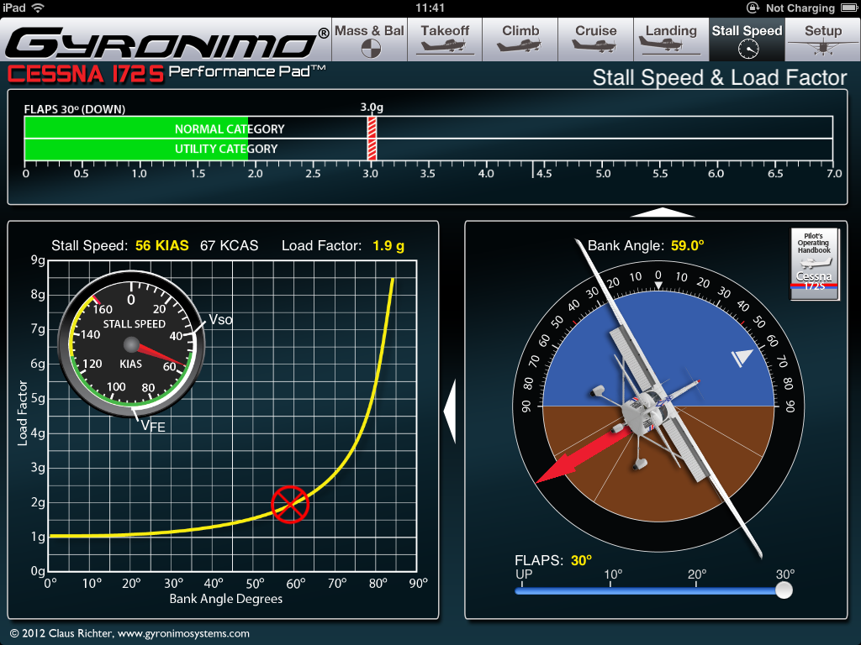Click the battery icon in status bar

pos(849,8)
